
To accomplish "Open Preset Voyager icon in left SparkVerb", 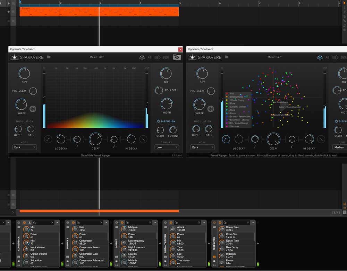I will 142,57.
